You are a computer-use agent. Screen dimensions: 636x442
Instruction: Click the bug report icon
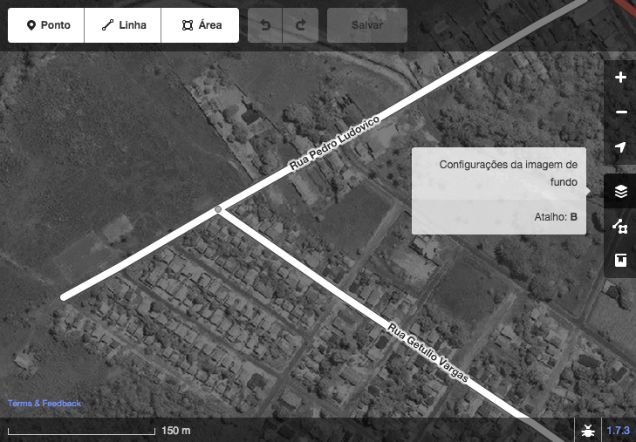(587, 431)
